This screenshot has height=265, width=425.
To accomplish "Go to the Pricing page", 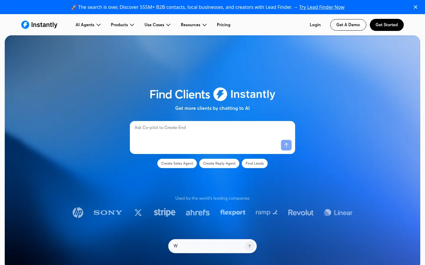I will (x=223, y=25).
